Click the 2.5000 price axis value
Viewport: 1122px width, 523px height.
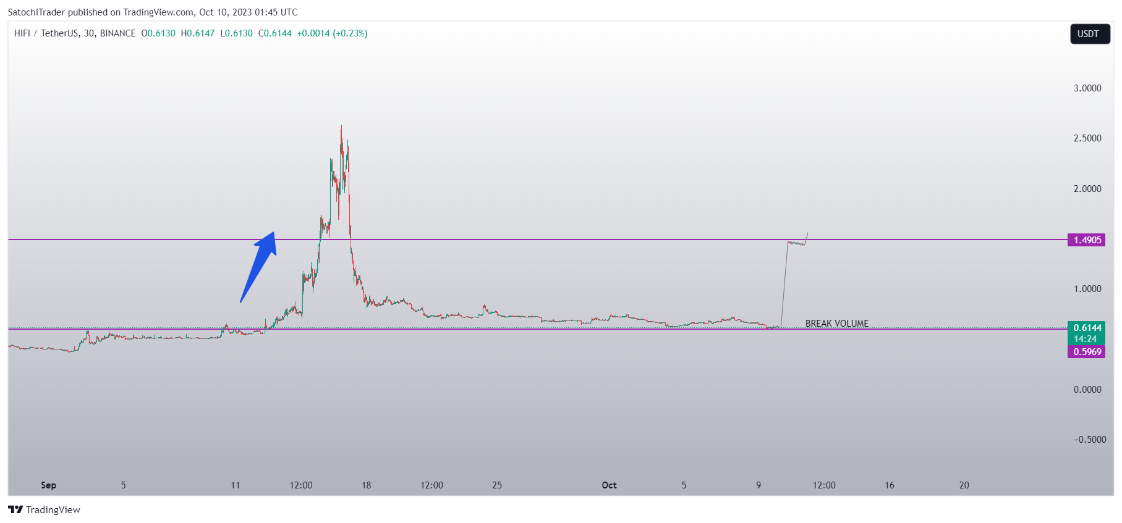1087,138
